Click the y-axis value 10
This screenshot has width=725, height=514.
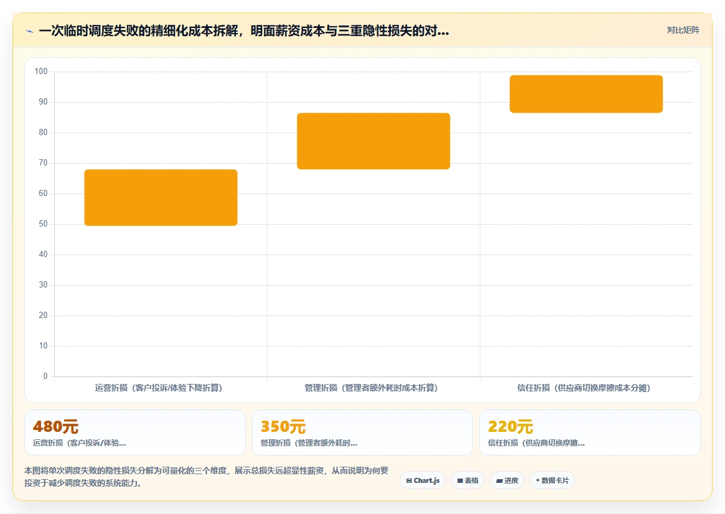(x=43, y=346)
